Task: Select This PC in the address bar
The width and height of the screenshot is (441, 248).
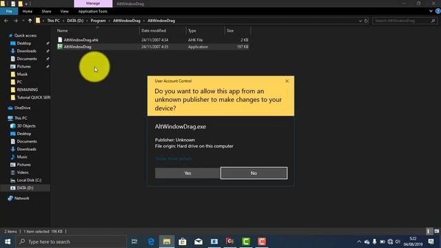Action: coord(54,21)
